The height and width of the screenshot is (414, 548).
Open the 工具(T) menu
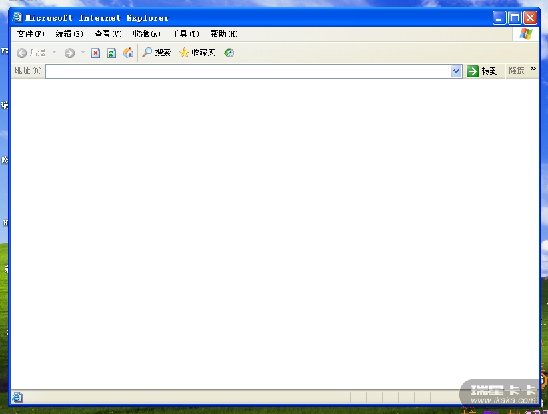click(x=185, y=34)
